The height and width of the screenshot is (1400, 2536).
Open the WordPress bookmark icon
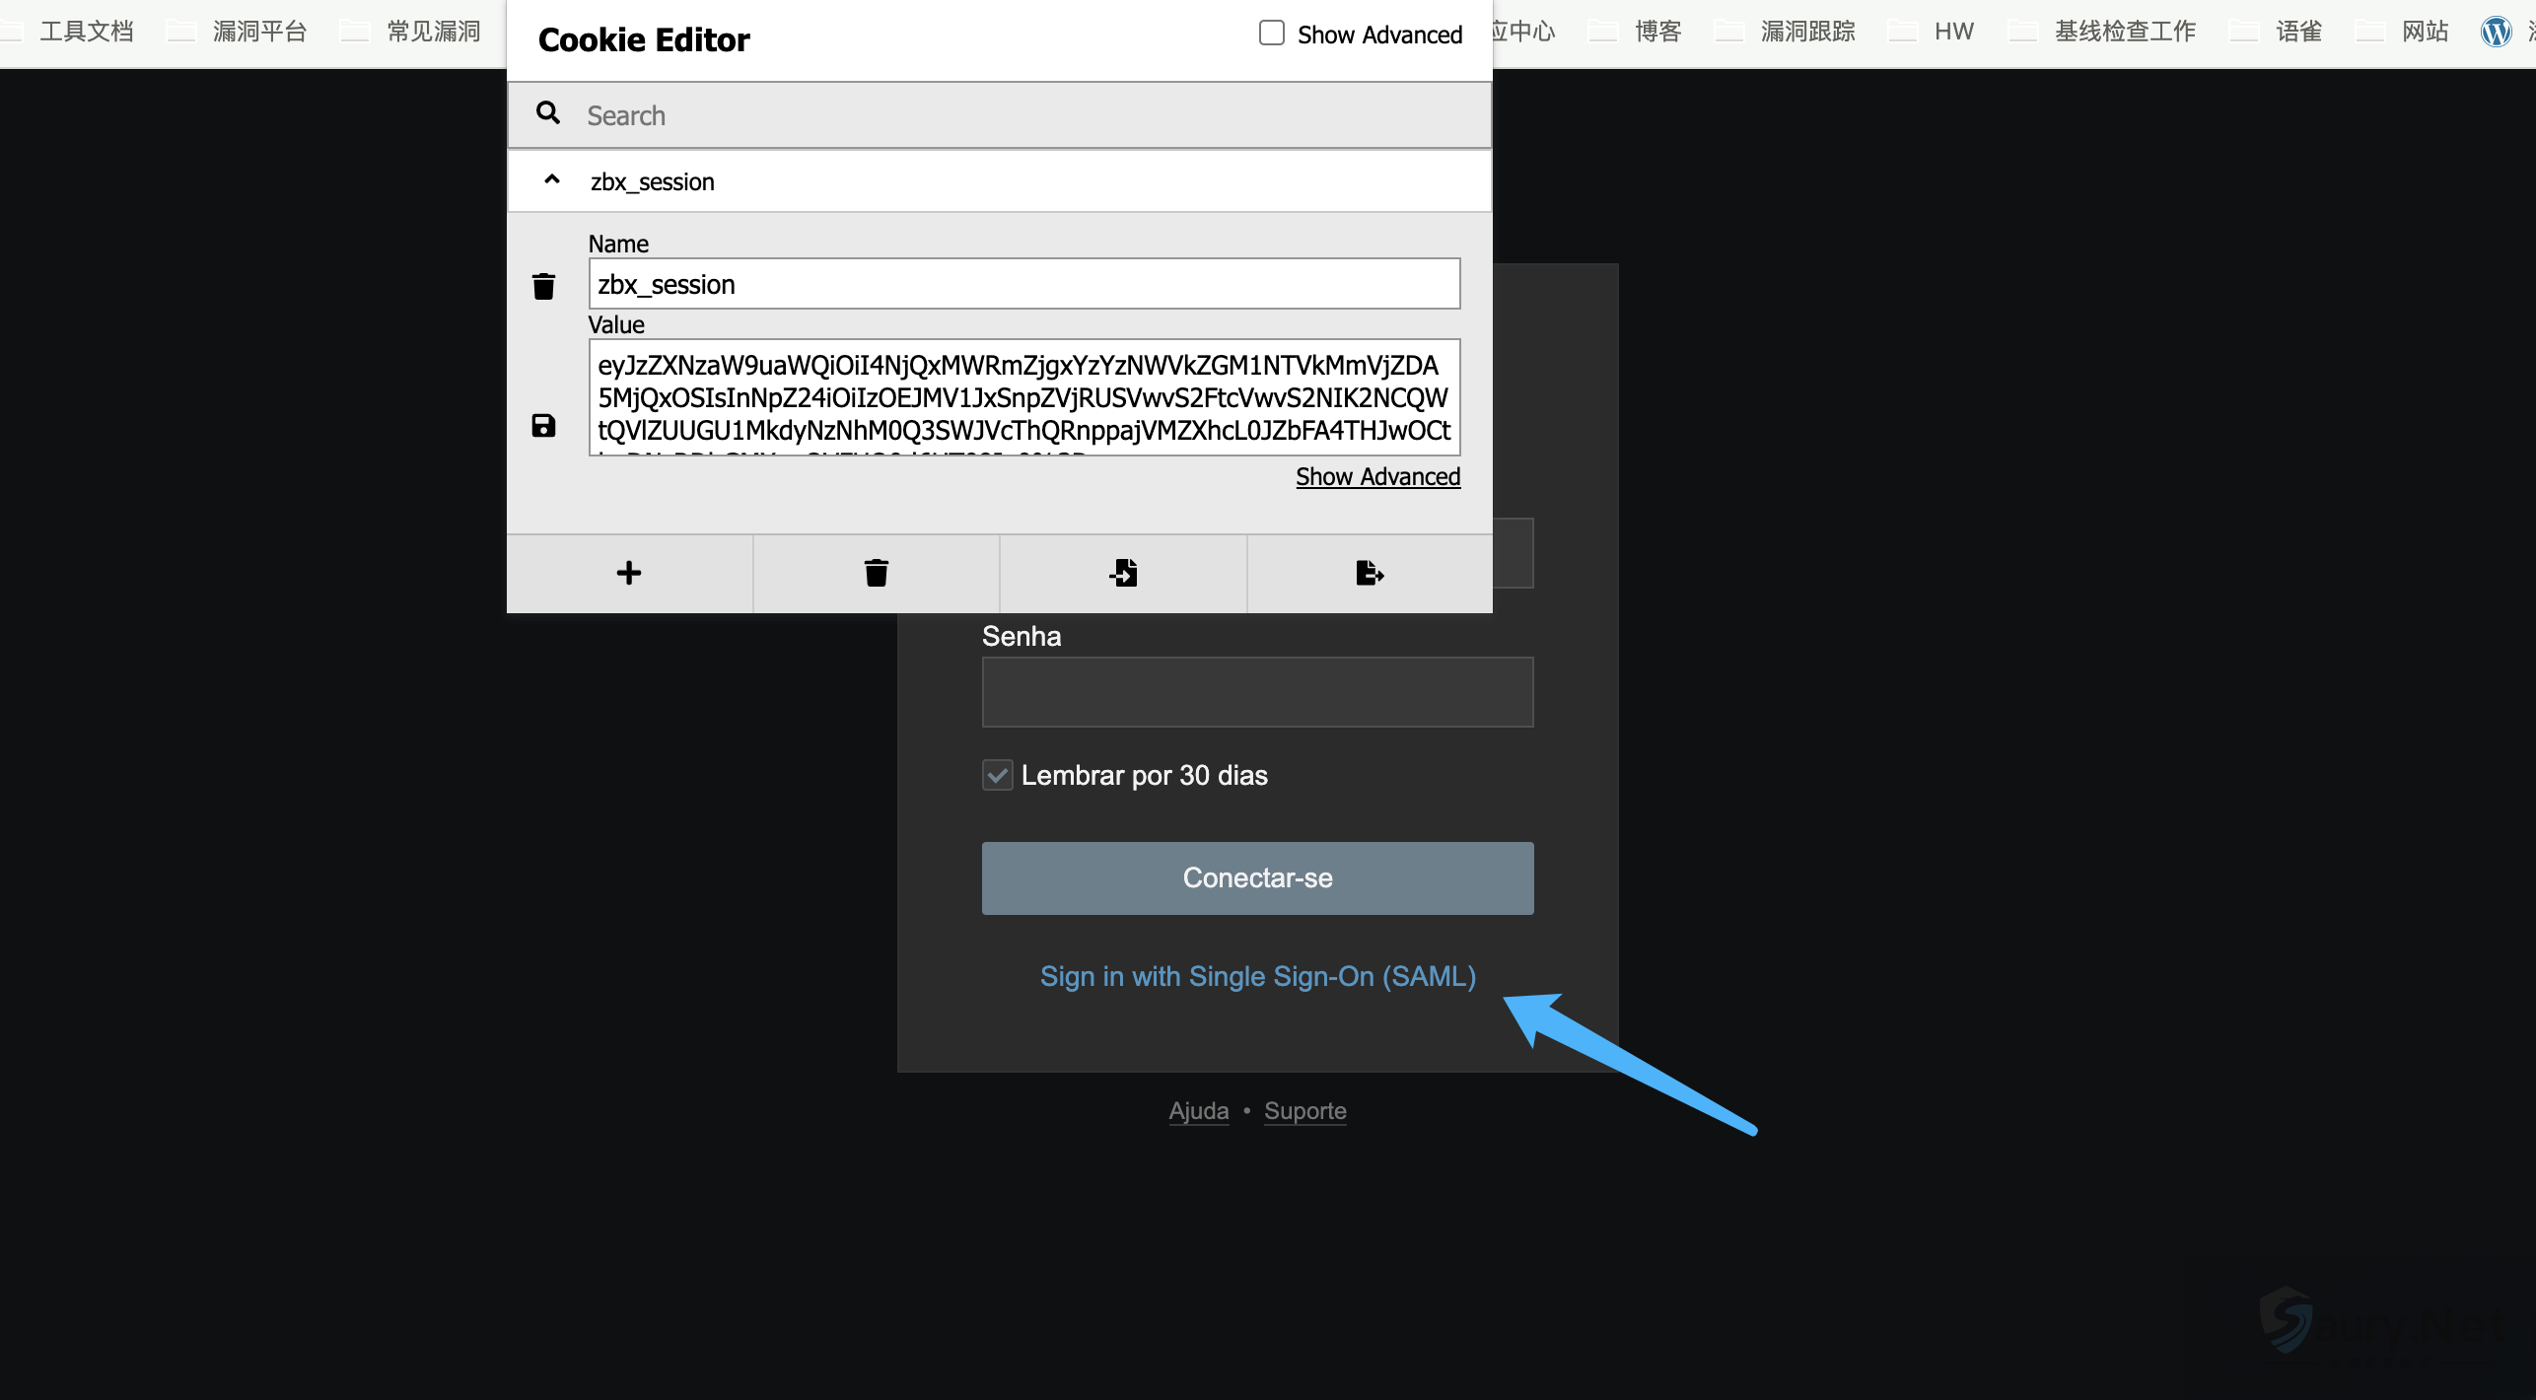pos(2496,32)
